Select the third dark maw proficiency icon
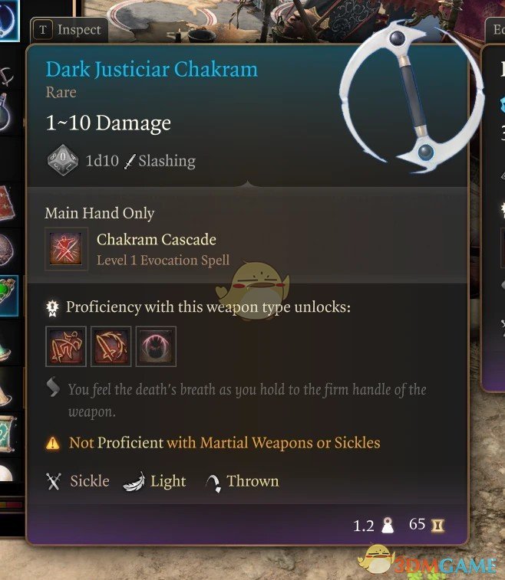The image size is (505, 580). [156, 346]
